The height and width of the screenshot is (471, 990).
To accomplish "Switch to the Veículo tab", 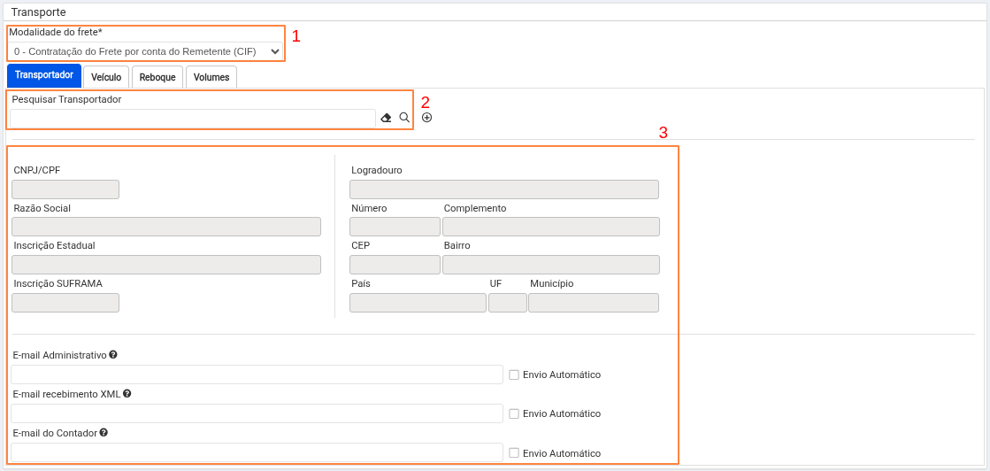I will click(x=106, y=77).
